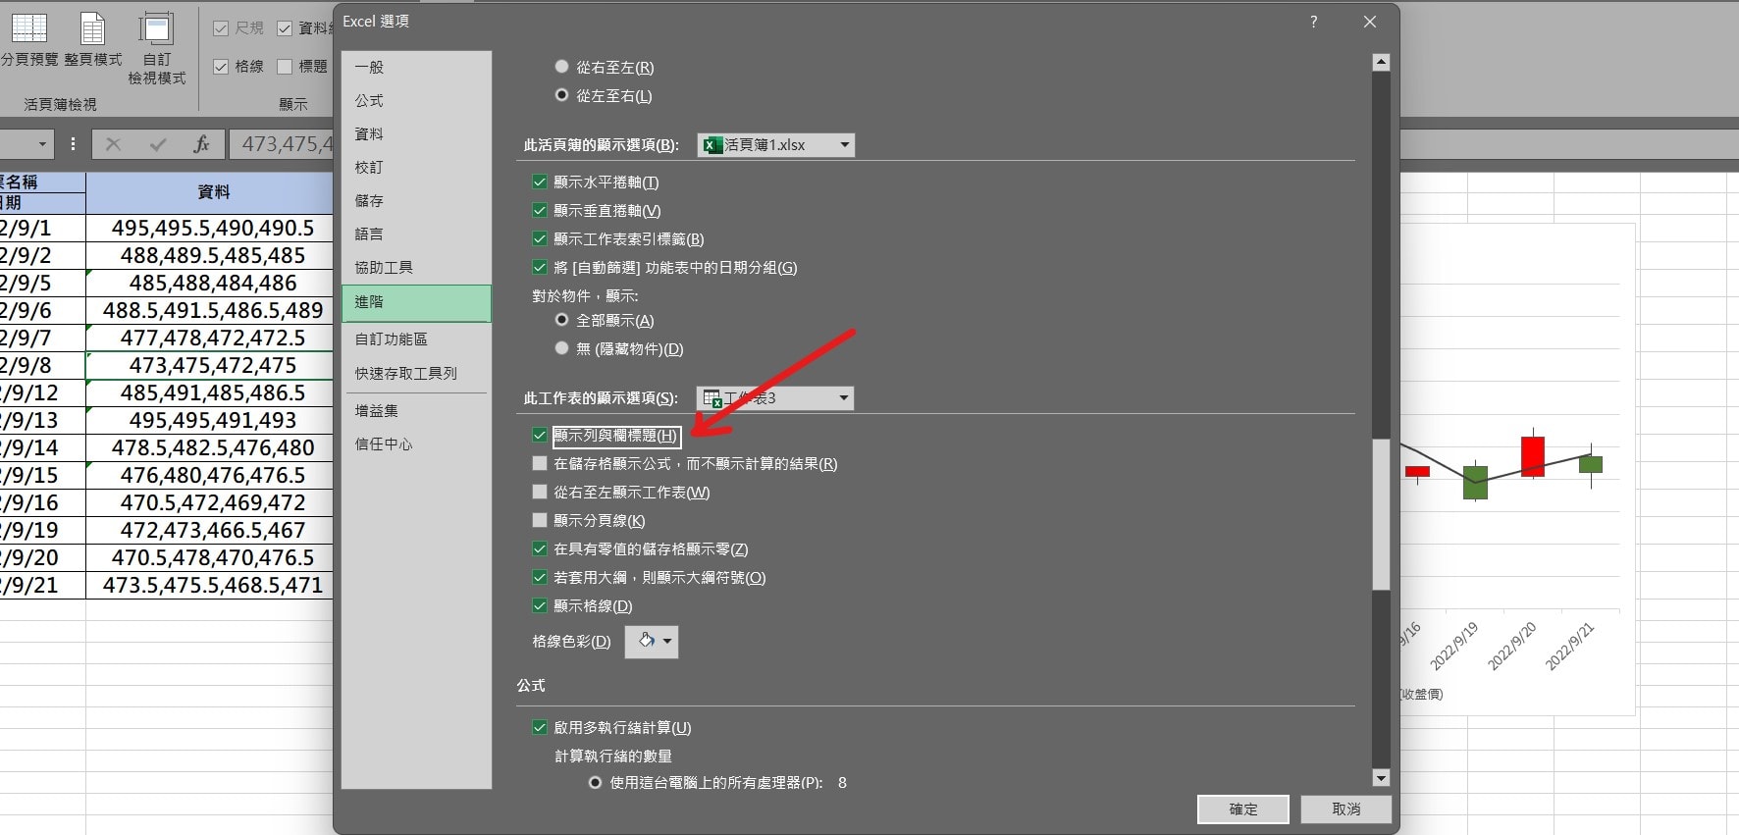Open 一般 options category
Image resolution: width=1739 pixels, height=835 pixels.
tap(416, 67)
